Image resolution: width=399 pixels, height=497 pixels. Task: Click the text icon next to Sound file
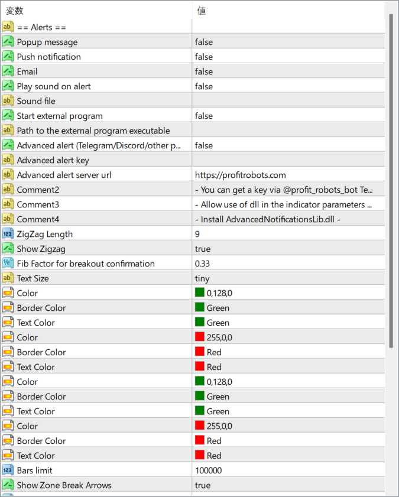point(8,101)
